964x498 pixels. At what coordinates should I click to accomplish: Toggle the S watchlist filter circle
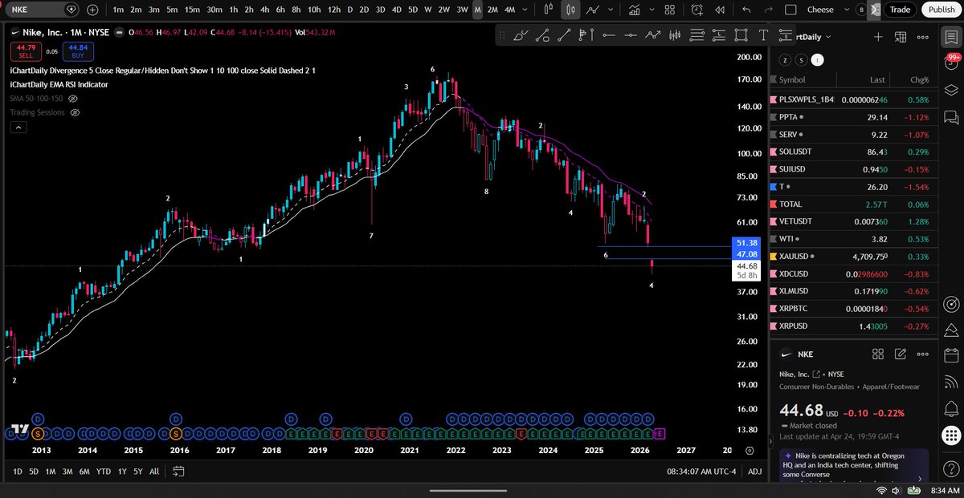coord(801,59)
